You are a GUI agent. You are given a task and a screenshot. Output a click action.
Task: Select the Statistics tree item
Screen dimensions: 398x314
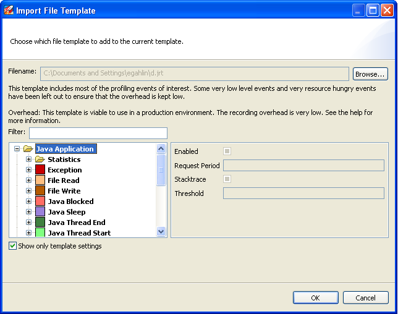click(64, 159)
